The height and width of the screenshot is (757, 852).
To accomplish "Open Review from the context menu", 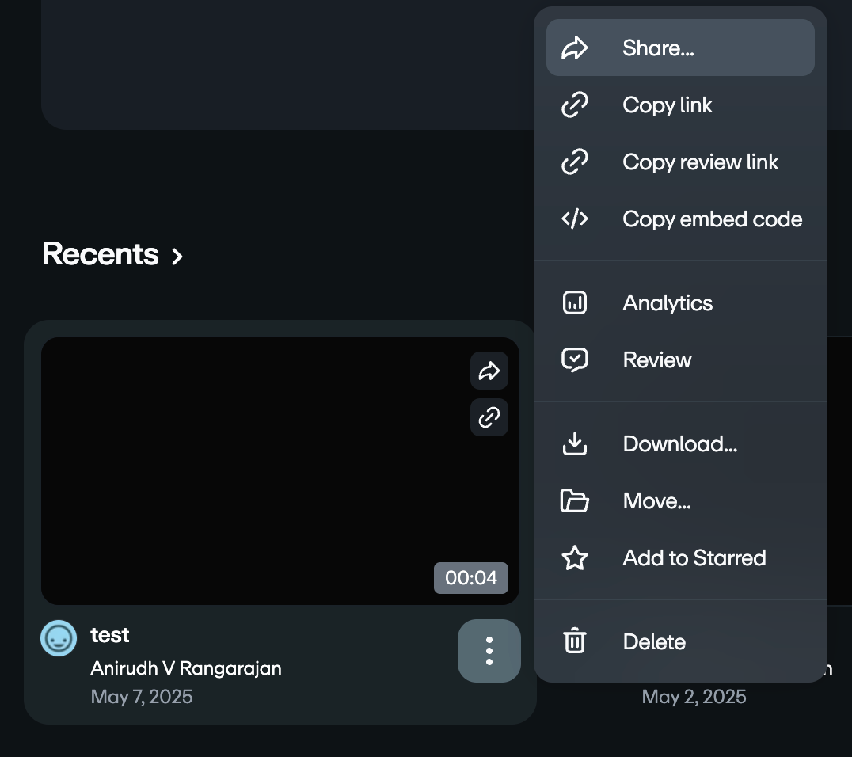I will tap(657, 360).
